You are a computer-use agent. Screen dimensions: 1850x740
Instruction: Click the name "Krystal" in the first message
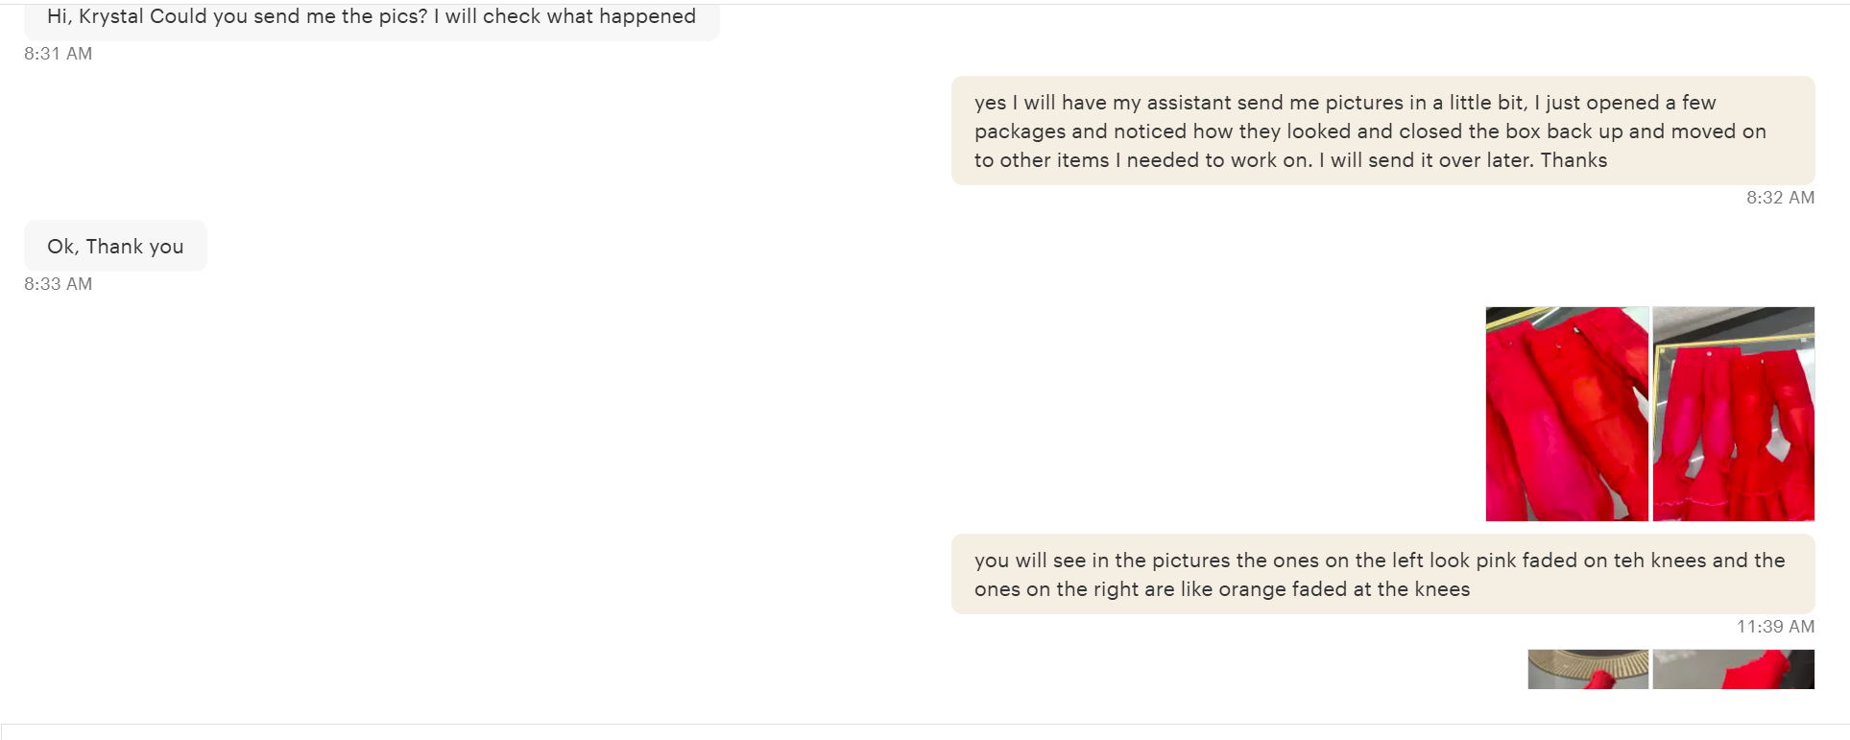tap(110, 16)
